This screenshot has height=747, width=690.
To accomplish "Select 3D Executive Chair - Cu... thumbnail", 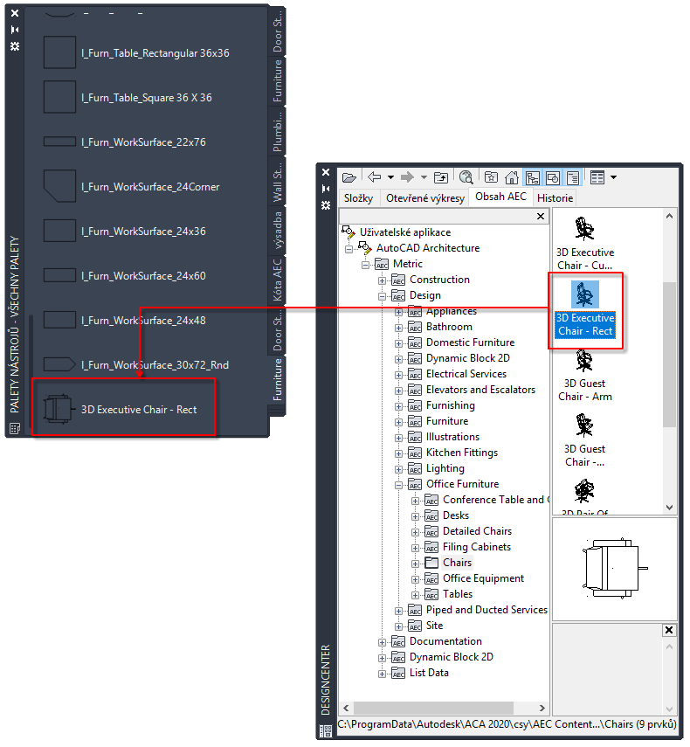I will (585, 244).
